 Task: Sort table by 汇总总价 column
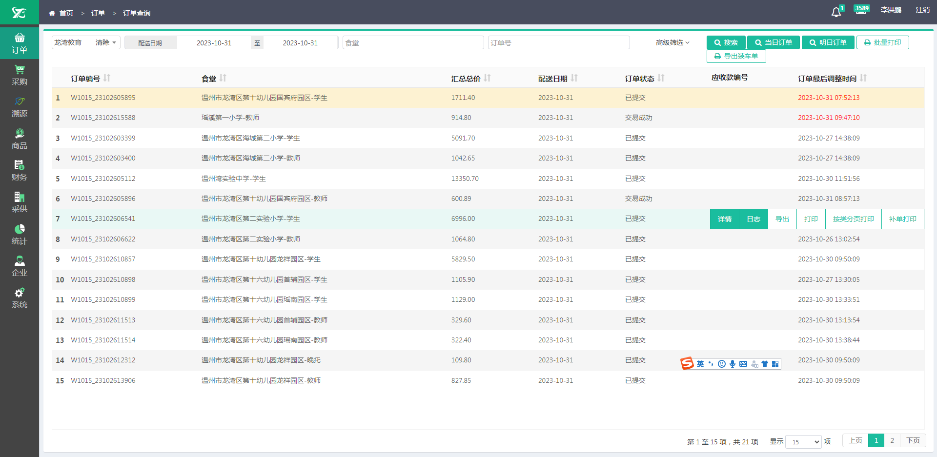coord(487,78)
